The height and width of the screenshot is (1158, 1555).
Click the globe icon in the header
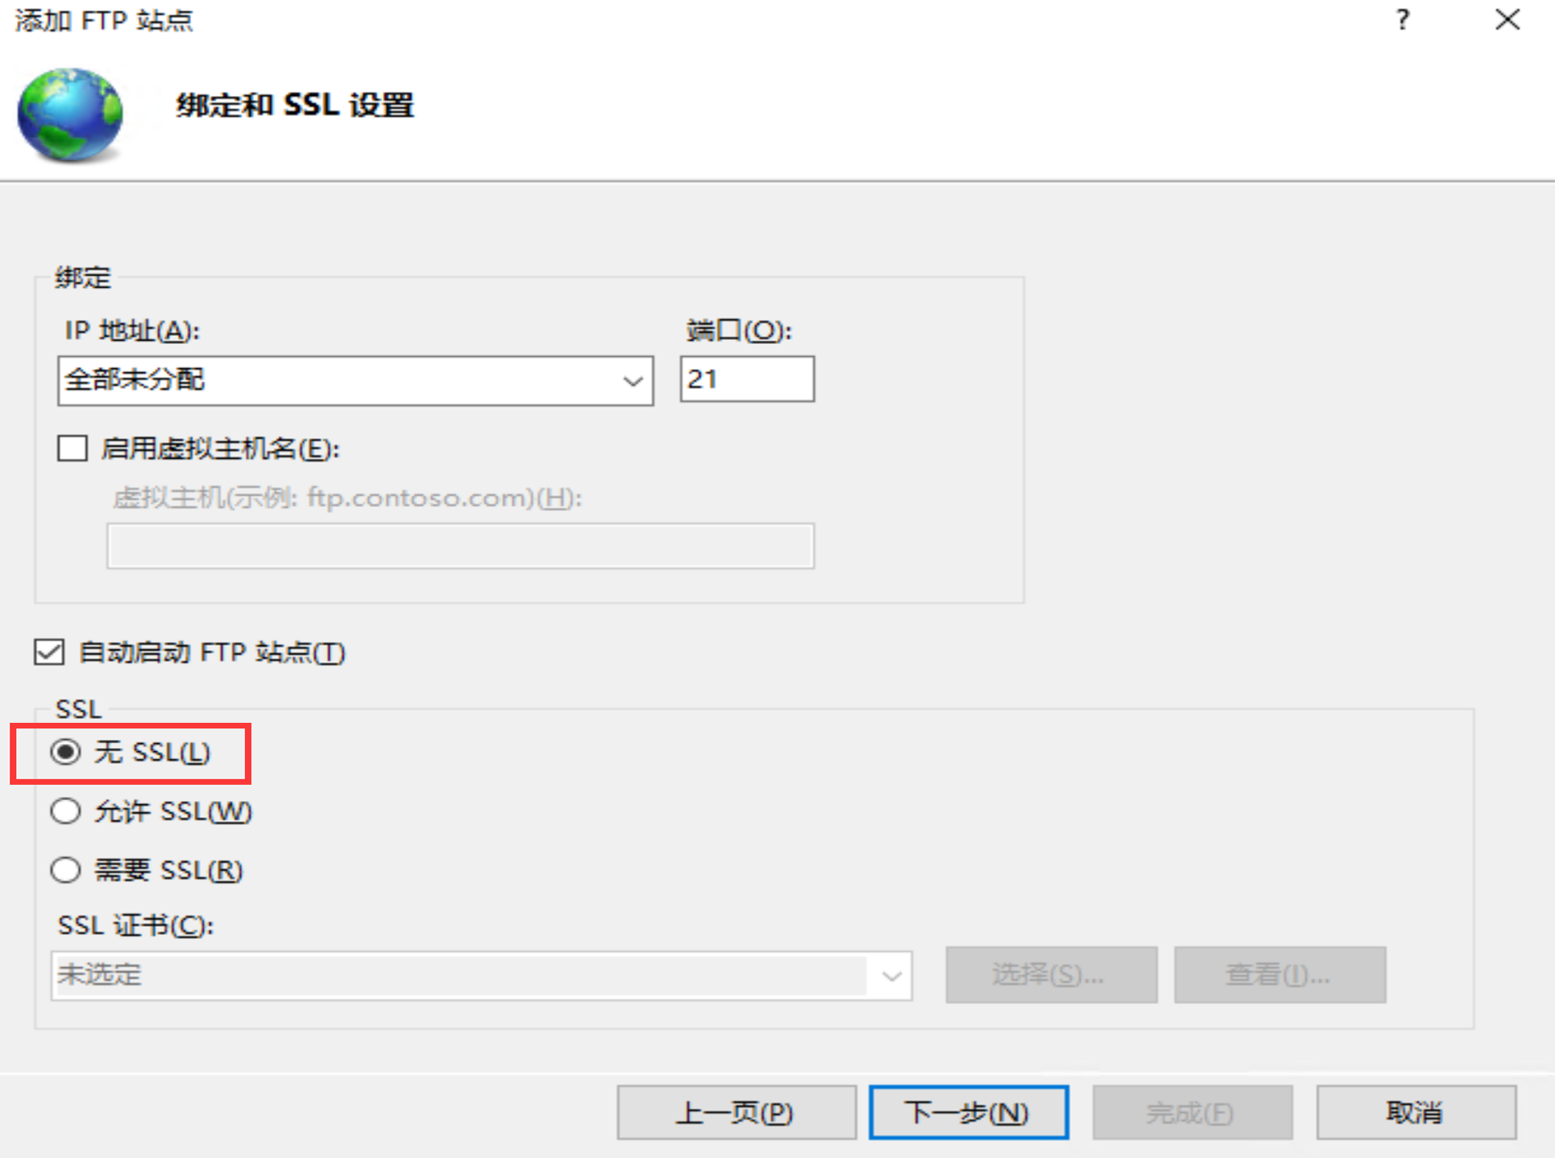click(71, 114)
